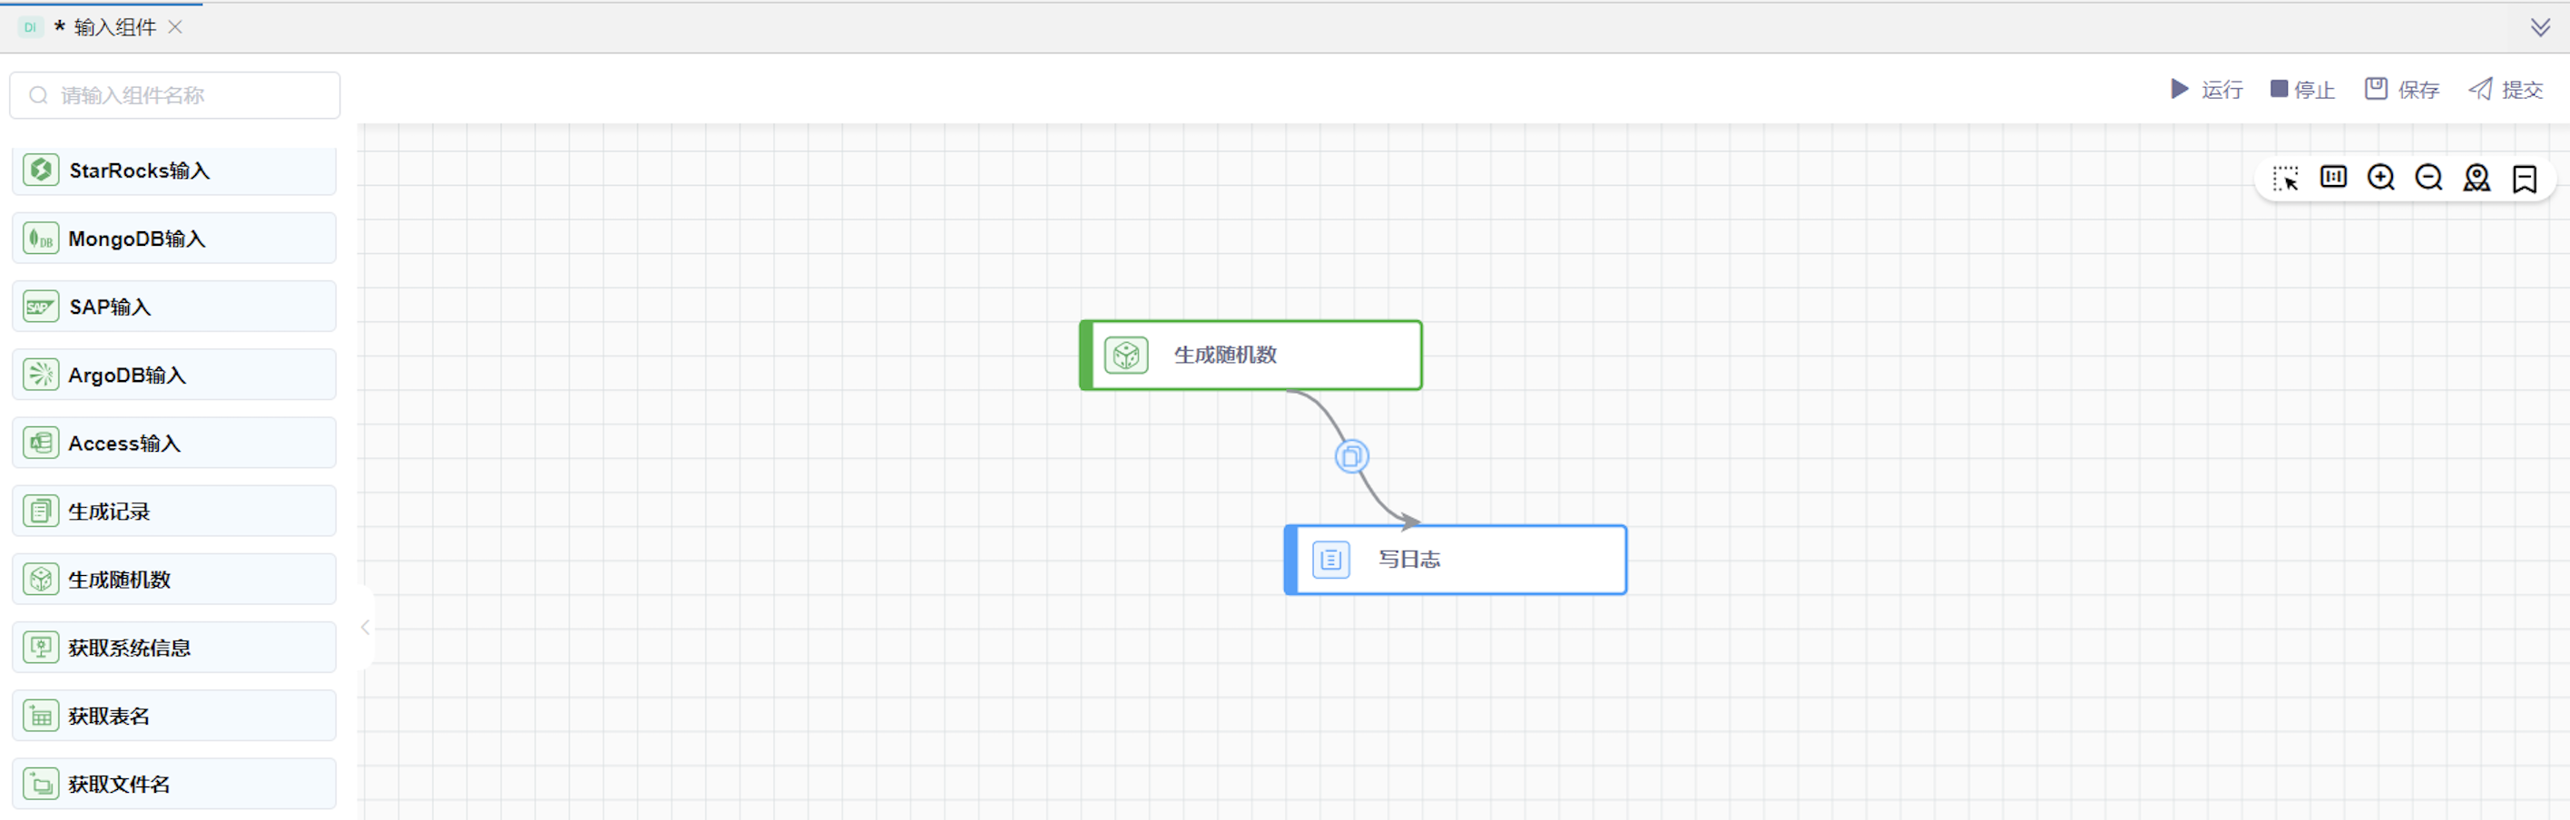This screenshot has height=820, width=2570.
Task: Collapse the component sidebar panel
Action: coord(365,628)
